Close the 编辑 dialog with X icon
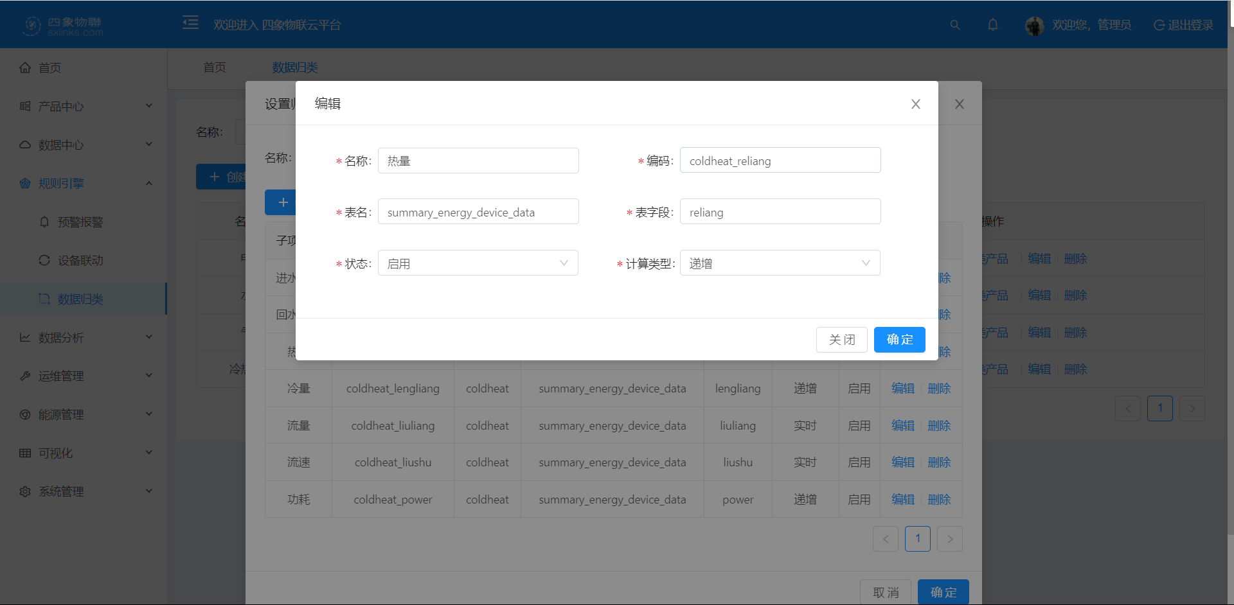Screen dimensions: 1234x605 pos(916,104)
